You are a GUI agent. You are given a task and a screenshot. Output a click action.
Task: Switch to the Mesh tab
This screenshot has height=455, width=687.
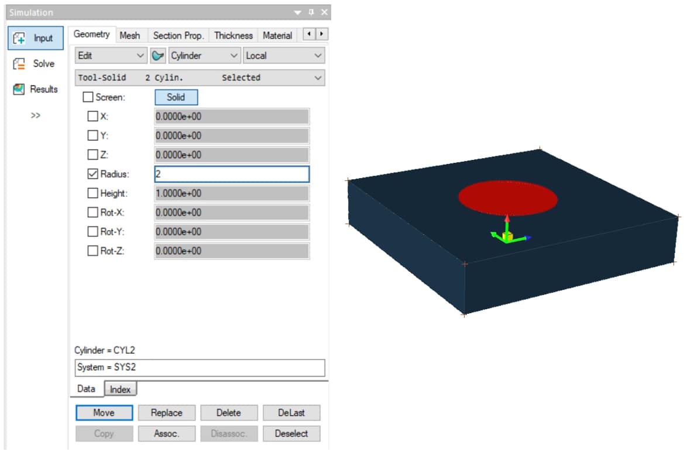tap(130, 35)
